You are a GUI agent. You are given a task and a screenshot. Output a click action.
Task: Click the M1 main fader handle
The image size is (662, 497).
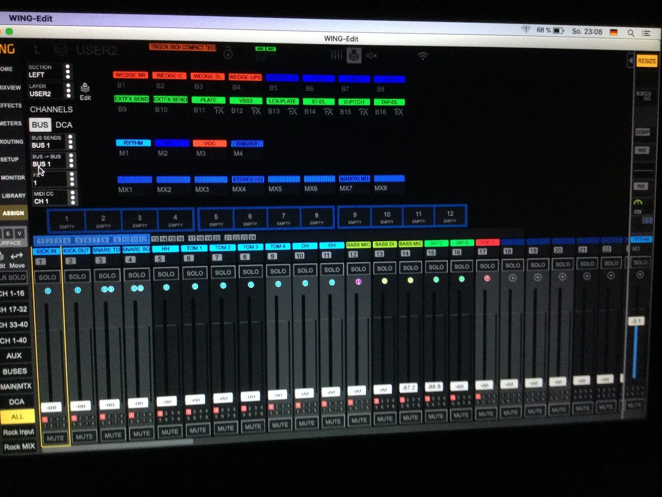coord(636,321)
